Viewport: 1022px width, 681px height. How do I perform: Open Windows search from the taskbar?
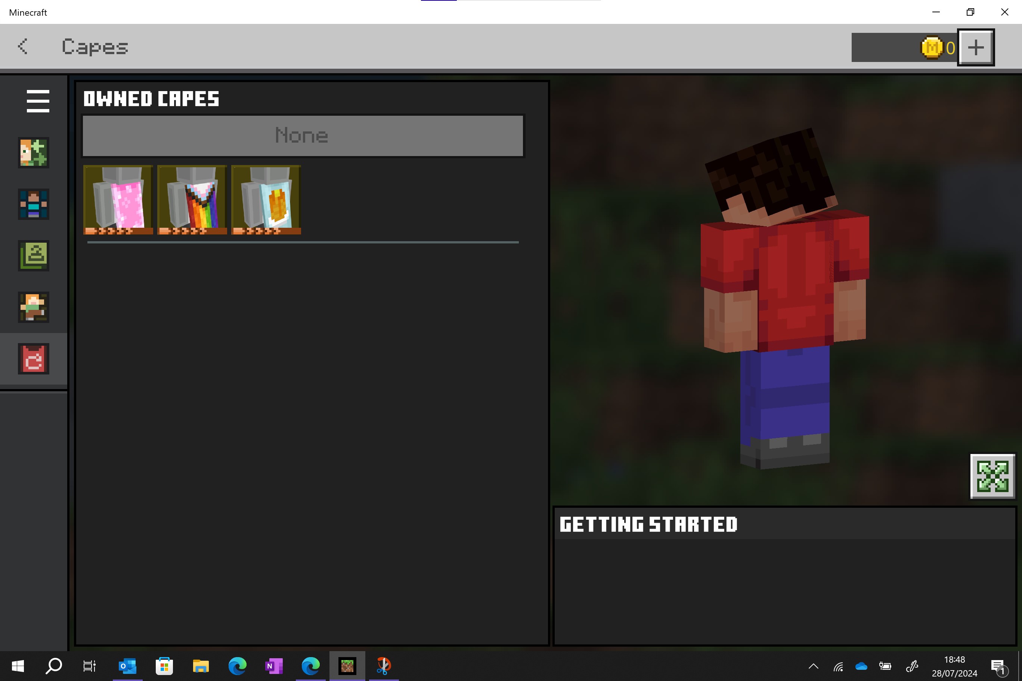coord(54,665)
